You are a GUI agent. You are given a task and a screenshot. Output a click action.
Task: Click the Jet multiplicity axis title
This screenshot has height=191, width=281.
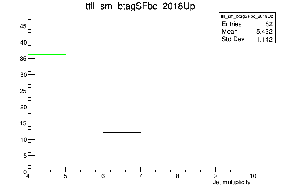click(x=231, y=182)
